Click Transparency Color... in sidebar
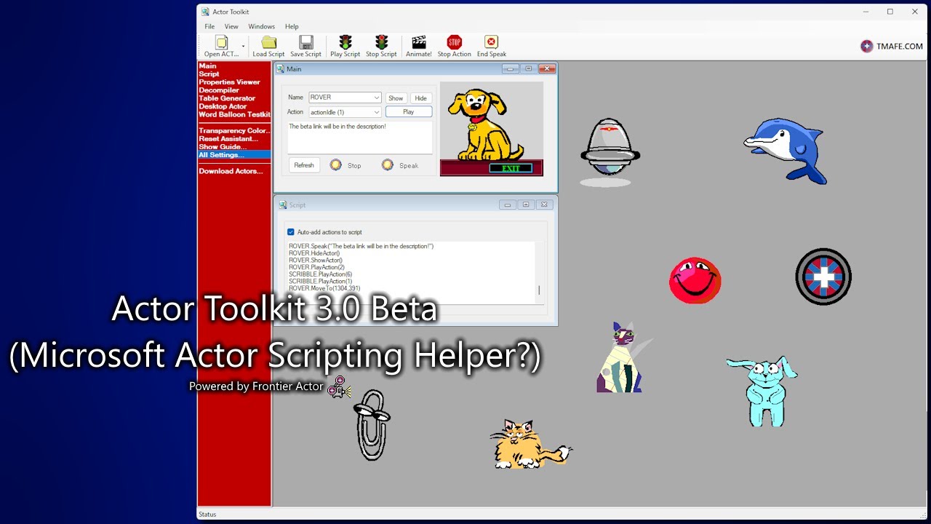Image resolution: width=931 pixels, height=524 pixels. point(234,131)
